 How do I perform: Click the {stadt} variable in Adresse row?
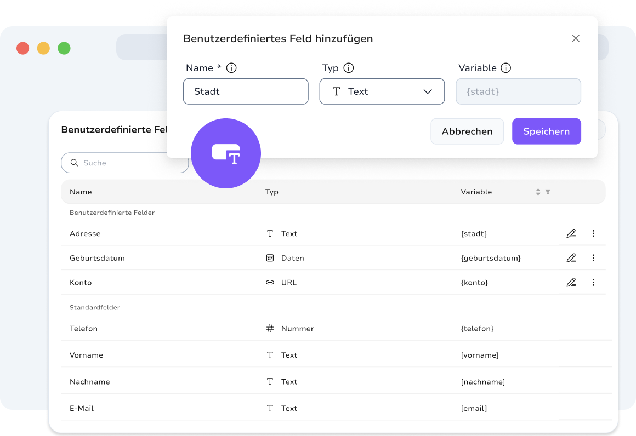tap(474, 233)
